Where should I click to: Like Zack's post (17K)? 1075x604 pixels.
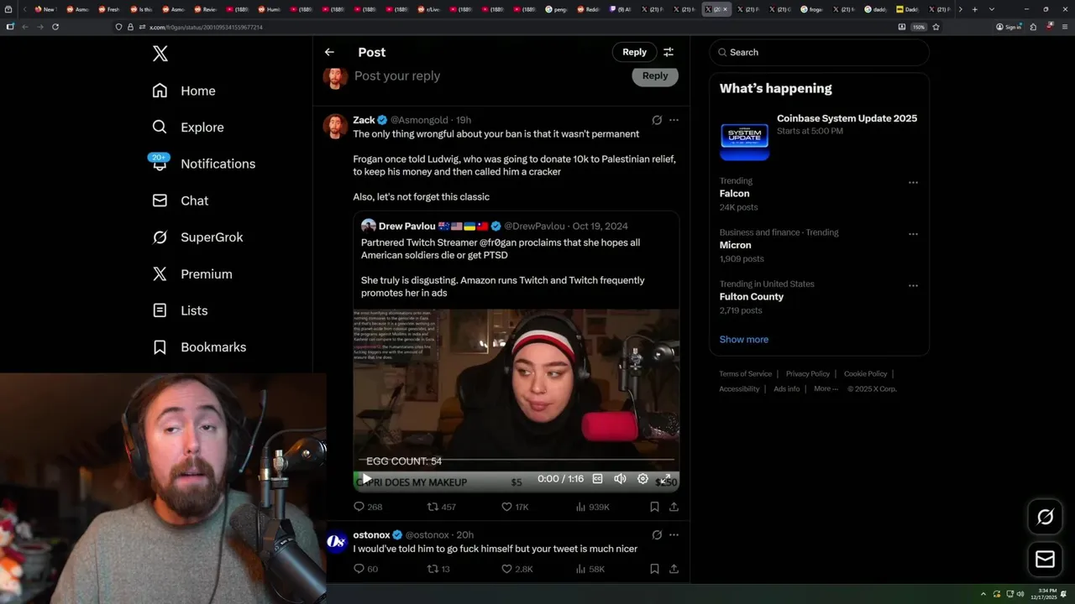(515, 507)
